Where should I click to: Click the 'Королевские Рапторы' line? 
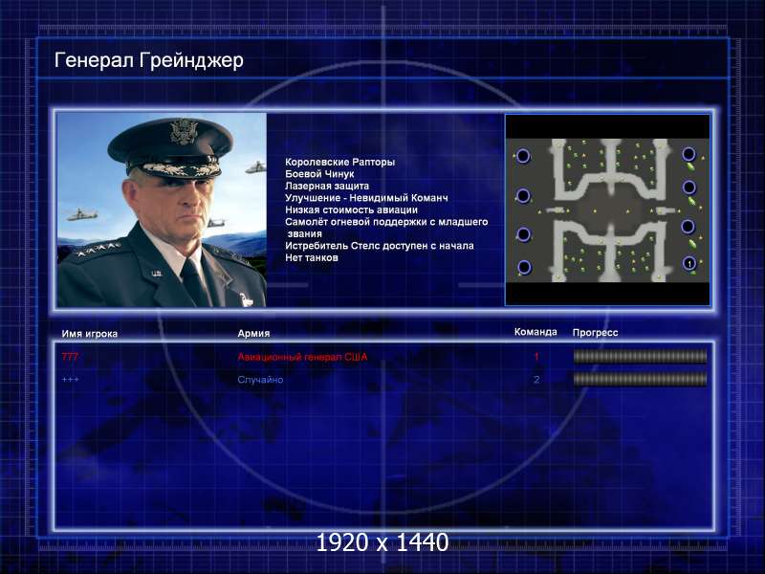[340, 162]
